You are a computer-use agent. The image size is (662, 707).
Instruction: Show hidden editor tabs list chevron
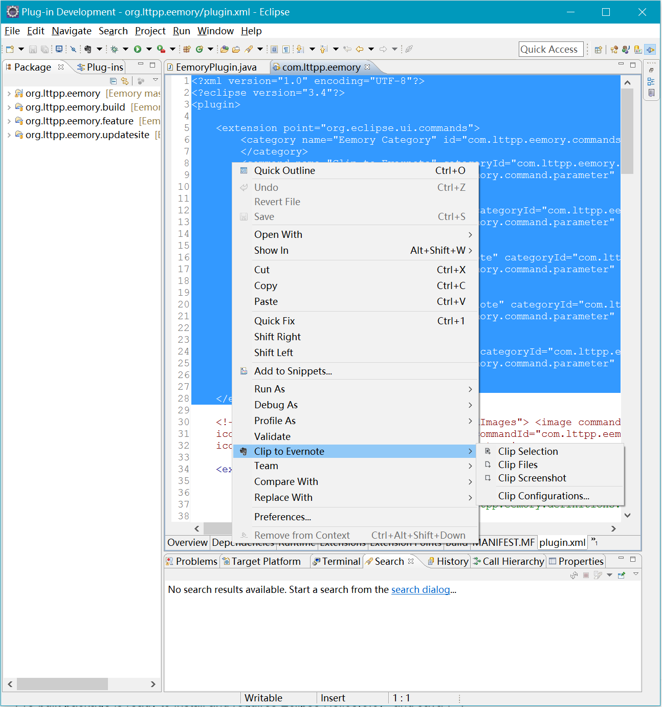click(594, 541)
